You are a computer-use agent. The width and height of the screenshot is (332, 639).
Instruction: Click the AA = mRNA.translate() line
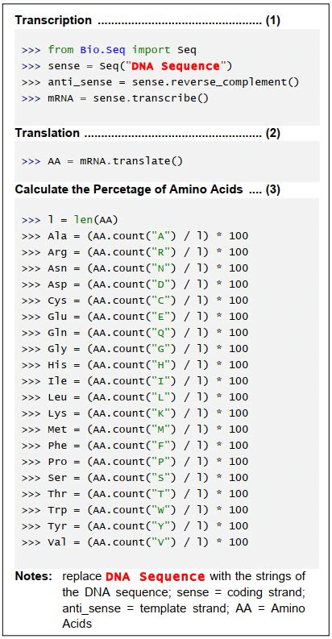(x=102, y=161)
